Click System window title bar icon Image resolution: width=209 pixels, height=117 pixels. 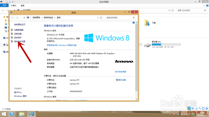tap(11, 13)
